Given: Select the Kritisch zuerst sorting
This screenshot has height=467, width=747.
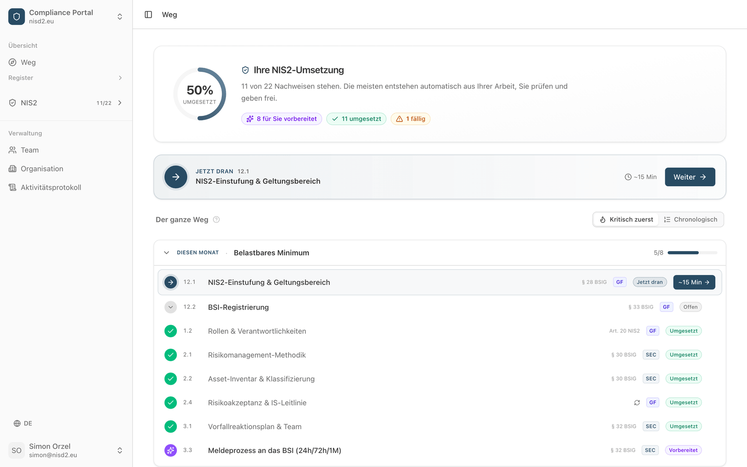Looking at the screenshot, I should (x=626, y=219).
